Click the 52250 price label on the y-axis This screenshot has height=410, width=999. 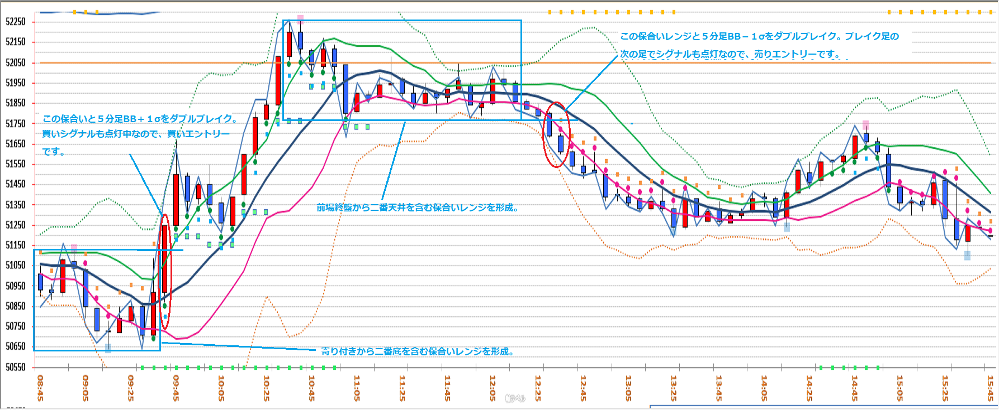point(16,21)
